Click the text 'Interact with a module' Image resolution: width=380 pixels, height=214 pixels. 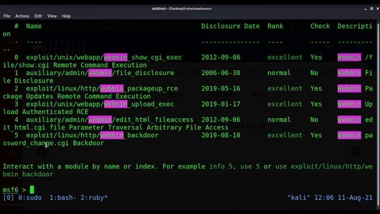pos(46,166)
